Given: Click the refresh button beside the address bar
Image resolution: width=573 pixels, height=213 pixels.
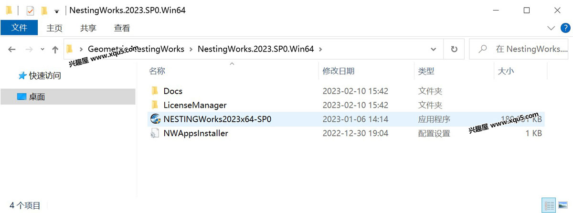Looking at the screenshot, I should pyautogui.click(x=454, y=49).
